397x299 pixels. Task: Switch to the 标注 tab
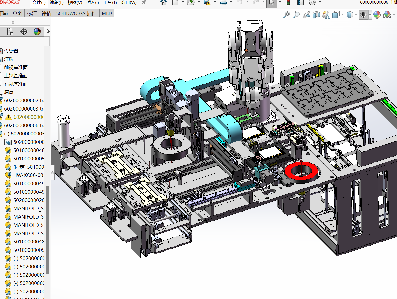pyautogui.click(x=32, y=13)
